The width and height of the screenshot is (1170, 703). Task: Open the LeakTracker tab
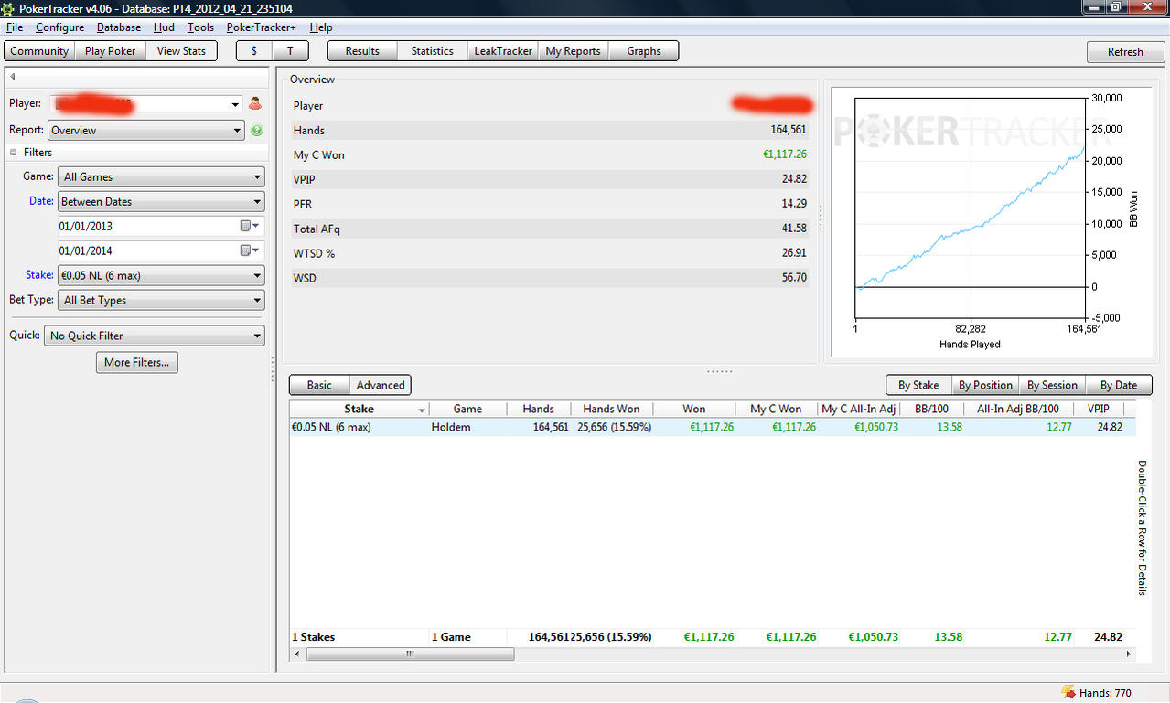503,51
